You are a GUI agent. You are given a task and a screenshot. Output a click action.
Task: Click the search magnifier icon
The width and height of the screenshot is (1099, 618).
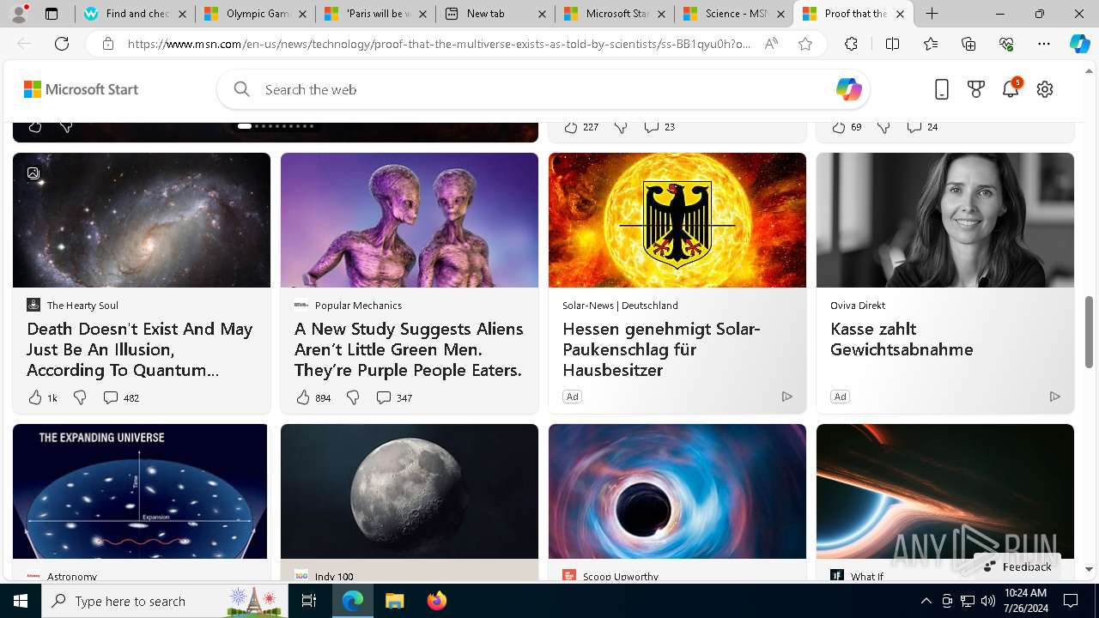pyautogui.click(x=242, y=89)
